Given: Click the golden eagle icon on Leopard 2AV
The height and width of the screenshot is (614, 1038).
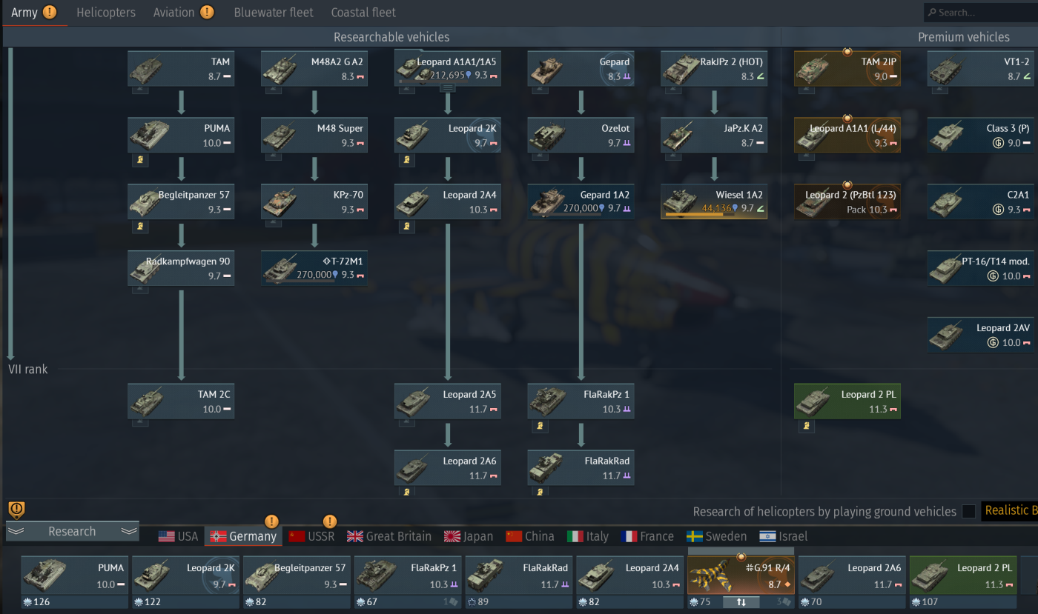Looking at the screenshot, I should pos(993,343).
